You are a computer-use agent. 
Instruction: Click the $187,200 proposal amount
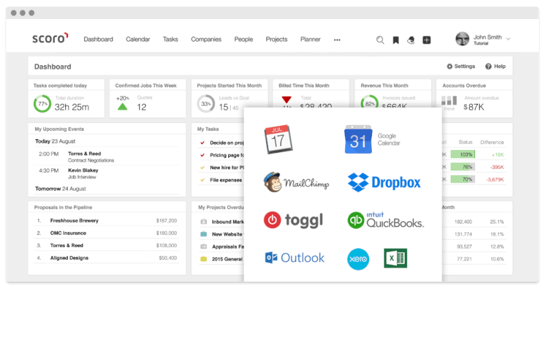click(166, 221)
